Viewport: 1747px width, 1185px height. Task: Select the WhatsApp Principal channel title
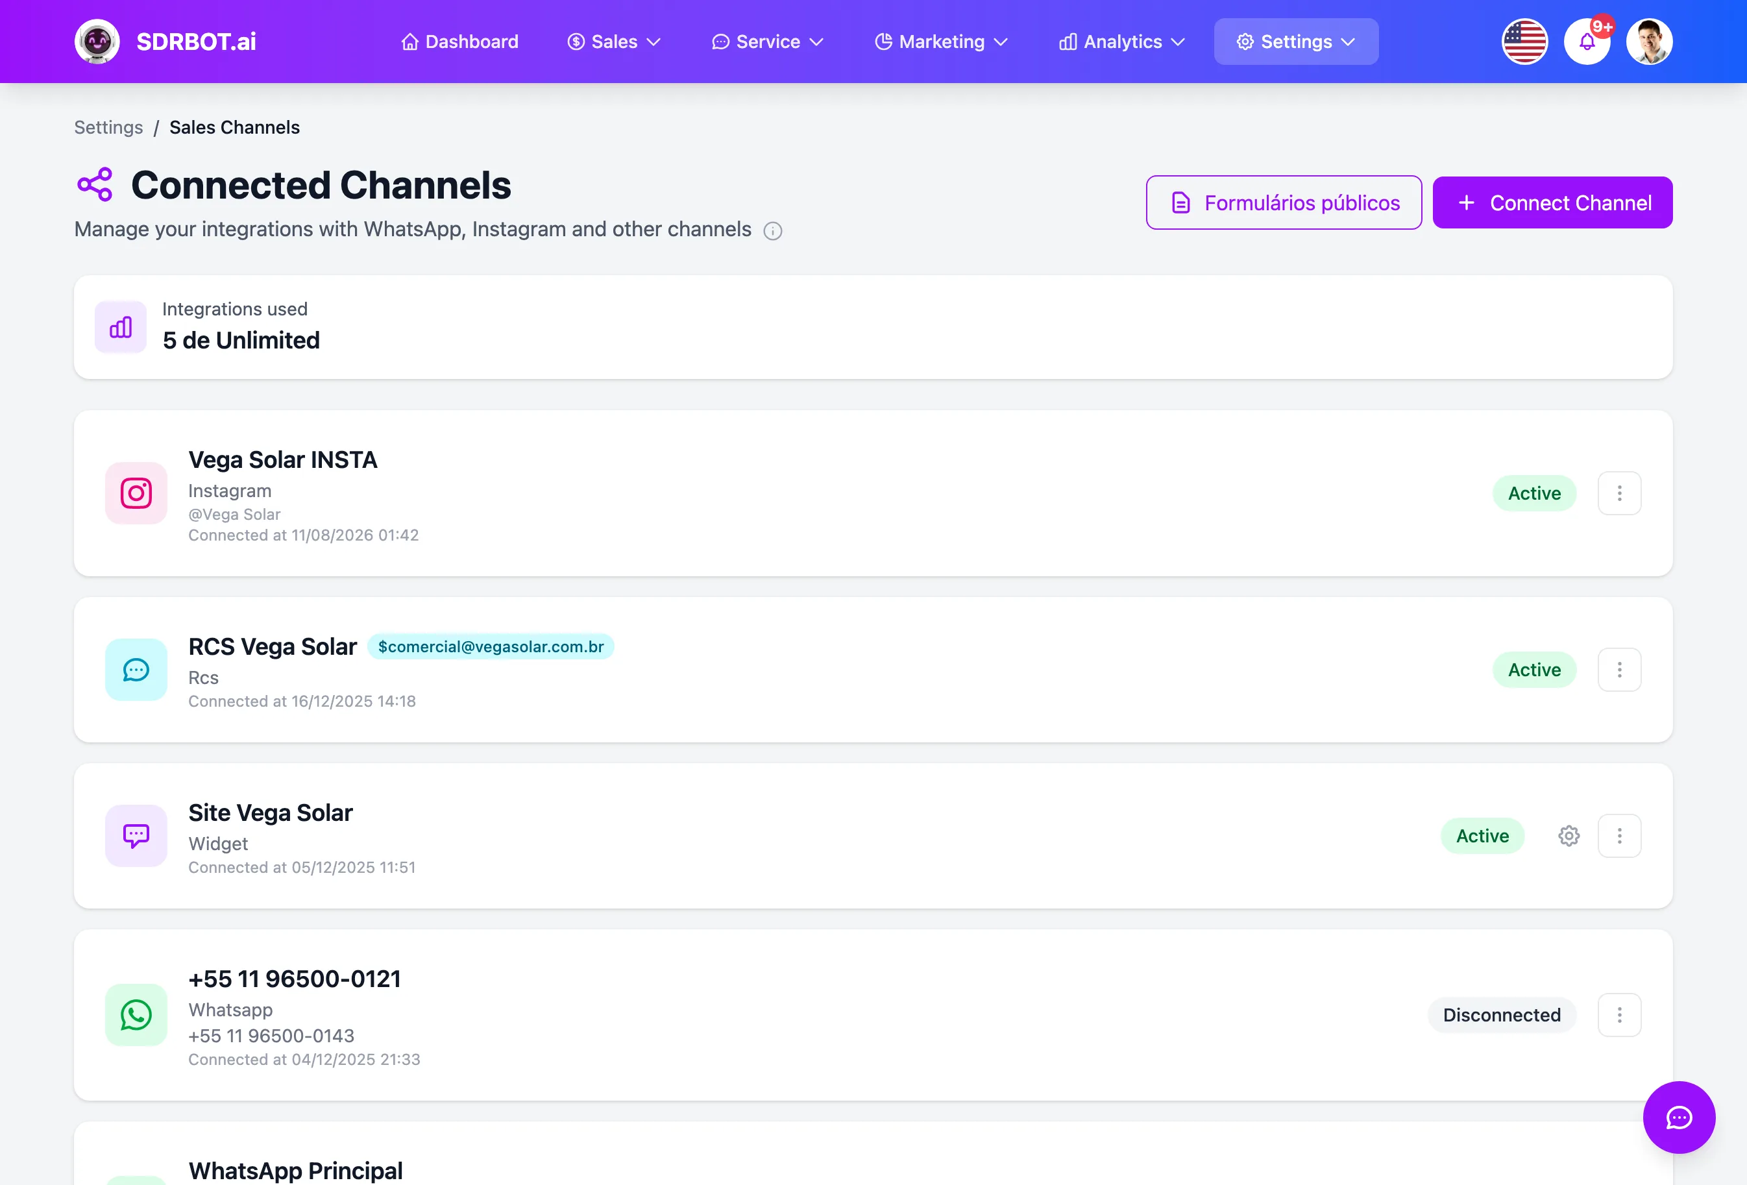[x=295, y=1171]
